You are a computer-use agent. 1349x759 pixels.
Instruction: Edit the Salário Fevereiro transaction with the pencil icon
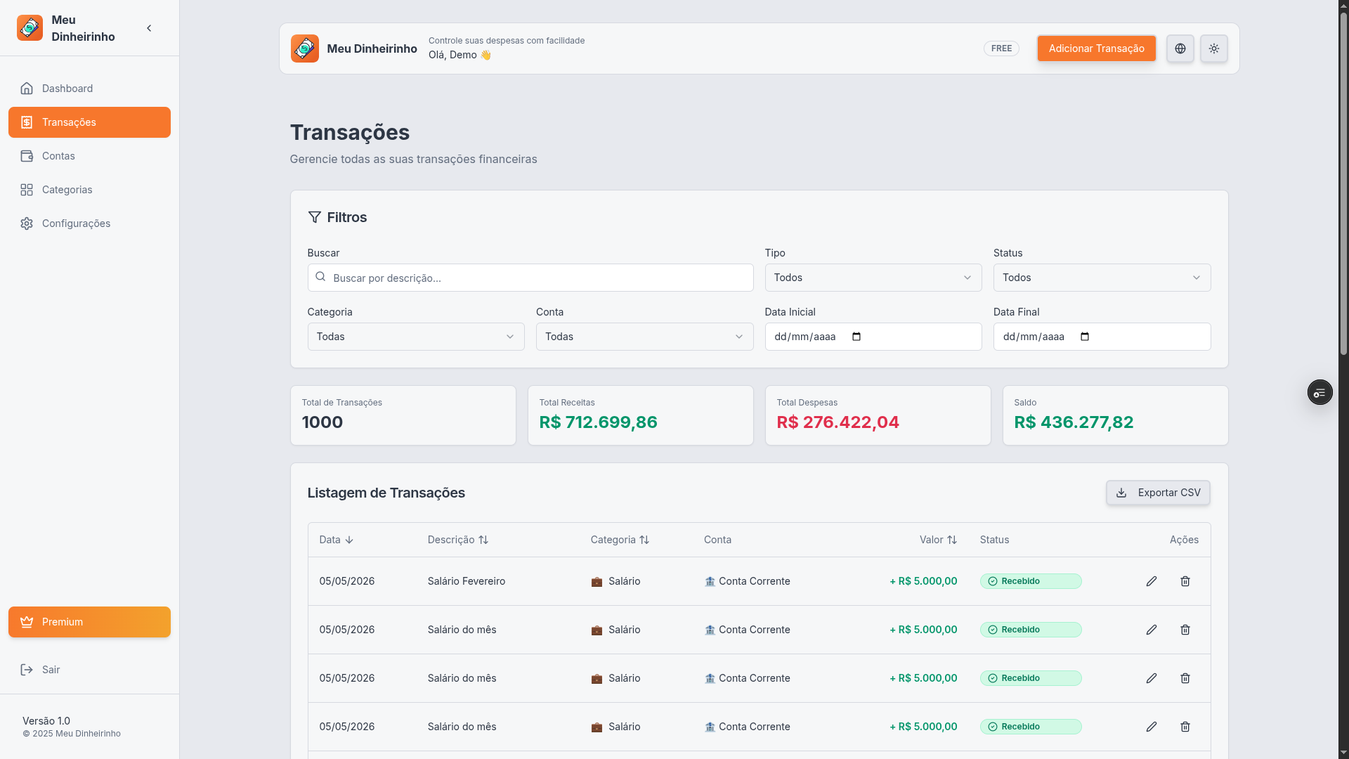(x=1152, y=581)
